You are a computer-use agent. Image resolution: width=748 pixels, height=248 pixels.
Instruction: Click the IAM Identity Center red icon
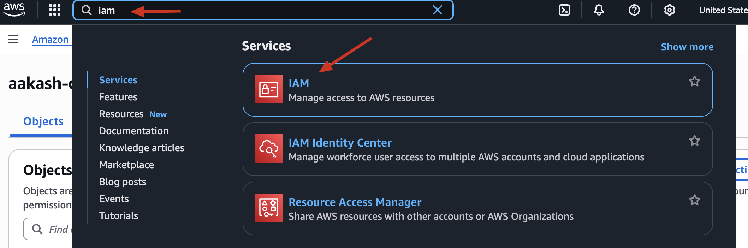tap(269, 148)
